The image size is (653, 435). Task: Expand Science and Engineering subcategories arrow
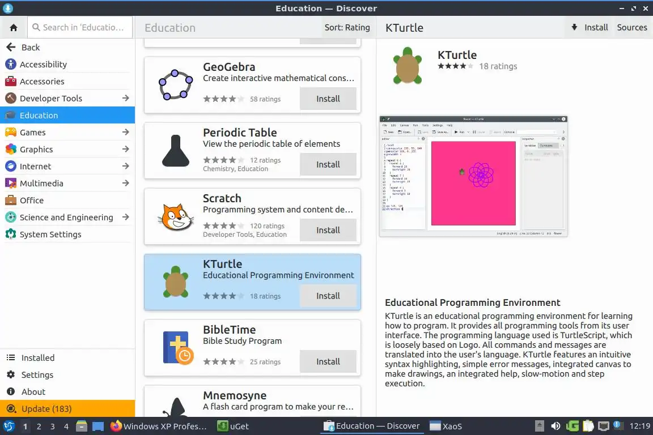[125, 217]
